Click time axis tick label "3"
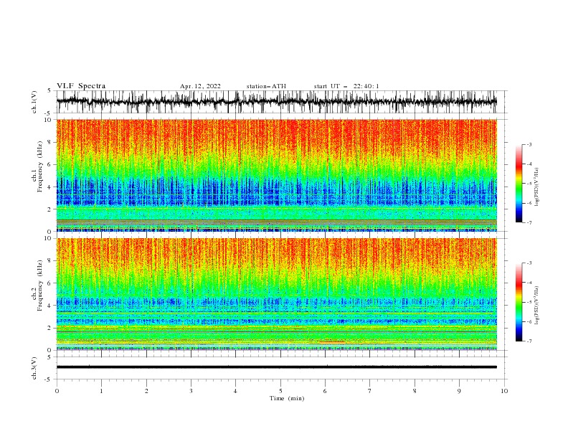The width and height of the screenshot is (568, 439). click(191, 391)
